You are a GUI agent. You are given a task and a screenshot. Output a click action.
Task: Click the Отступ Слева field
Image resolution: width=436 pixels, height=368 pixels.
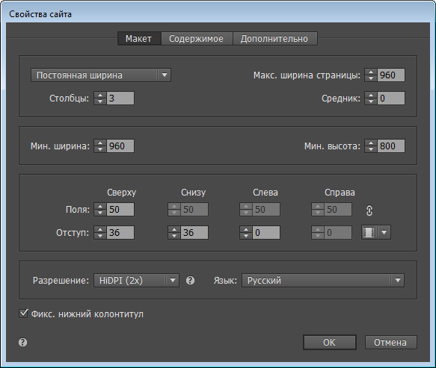(x=266, y=233)
